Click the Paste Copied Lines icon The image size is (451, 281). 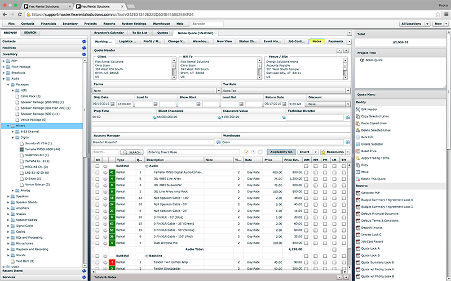click(x=358, y=123)
